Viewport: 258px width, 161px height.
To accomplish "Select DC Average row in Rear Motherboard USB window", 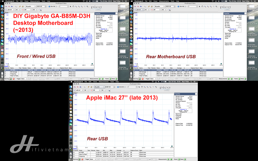I will pyautogui.click(x=178, y=72).
